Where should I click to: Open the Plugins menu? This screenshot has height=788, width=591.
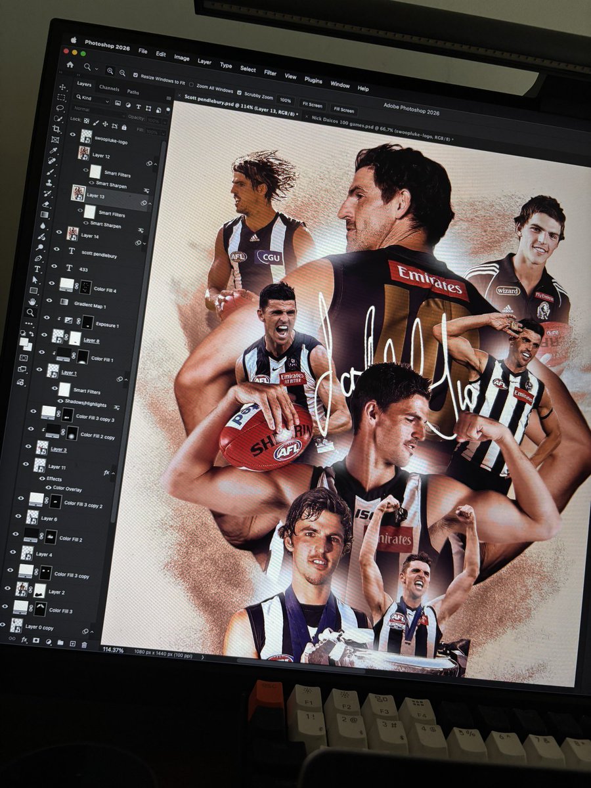click(x=313, y=80)
